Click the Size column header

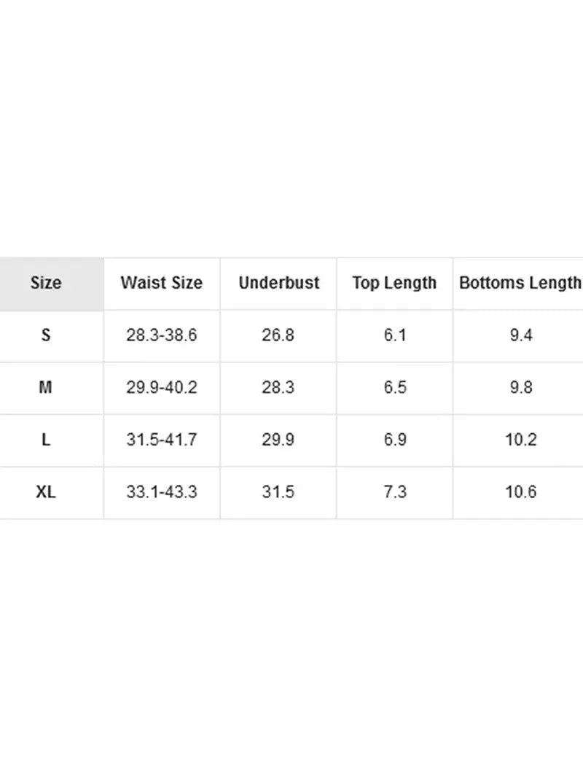(46, 283)
